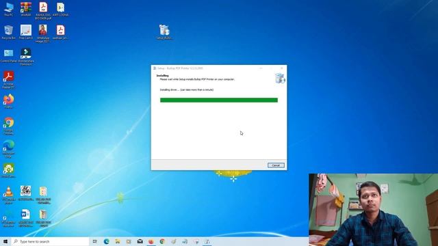Viewport: 438px width, 246px height.
Task: Open This PC desktop icon
Action: coord(9,9)
